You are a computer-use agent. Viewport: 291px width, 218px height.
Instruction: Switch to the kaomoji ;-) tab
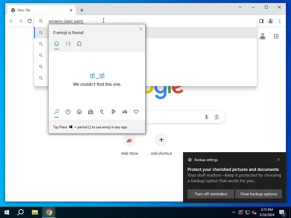(x=68, y=44)
